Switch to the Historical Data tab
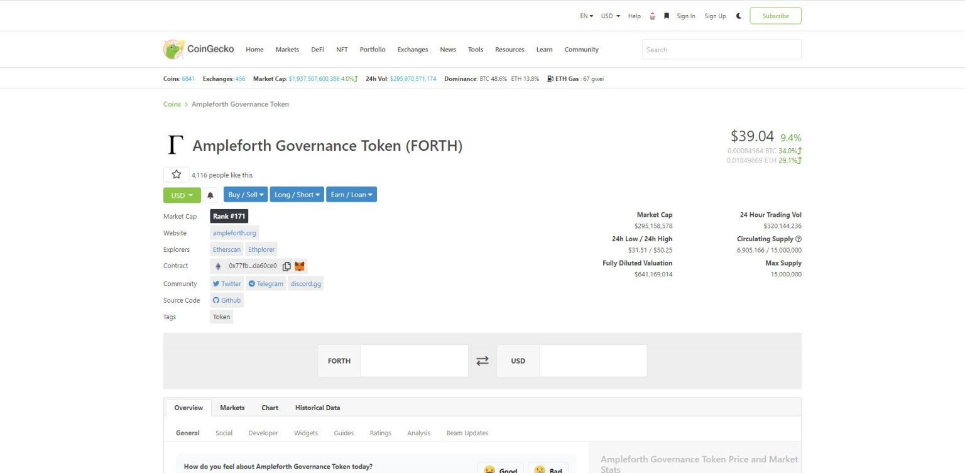This screenshot has width=965, height=473. tap(317, 407)
